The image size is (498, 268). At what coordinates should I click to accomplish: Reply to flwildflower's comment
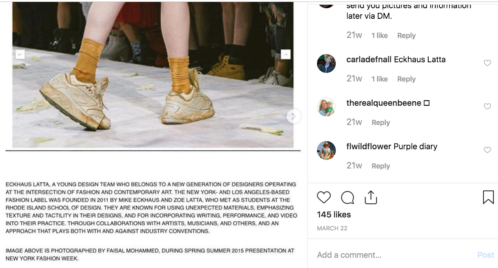tap(381, 166)
